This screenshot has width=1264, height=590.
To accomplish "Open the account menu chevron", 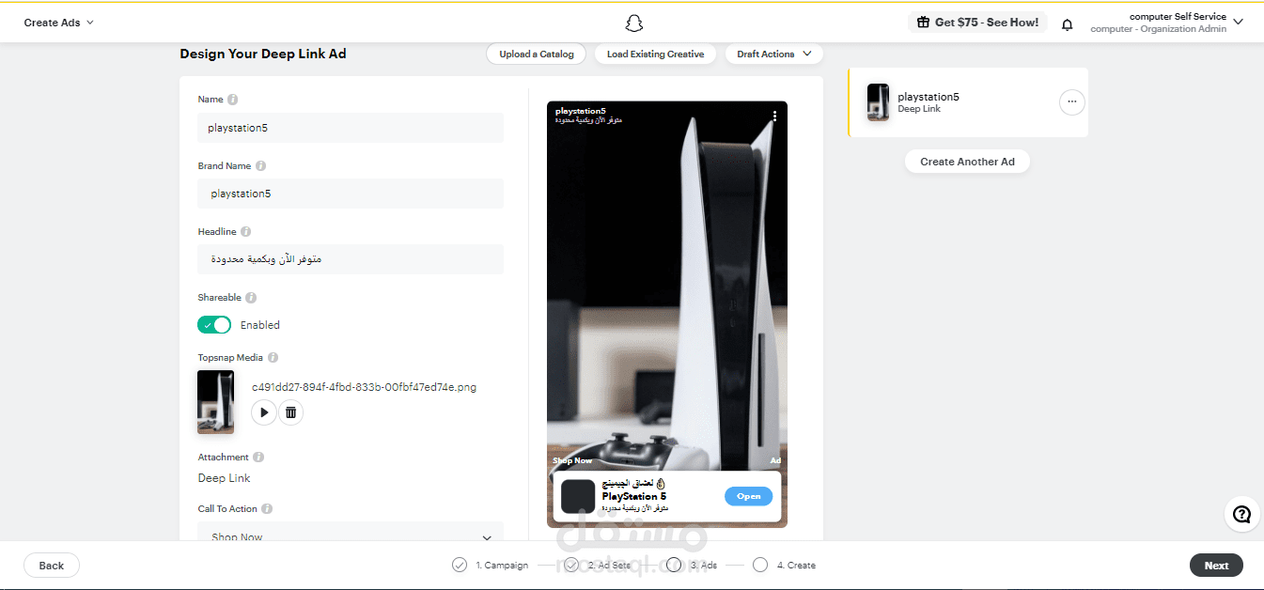I will click(x=1239, y=23).
